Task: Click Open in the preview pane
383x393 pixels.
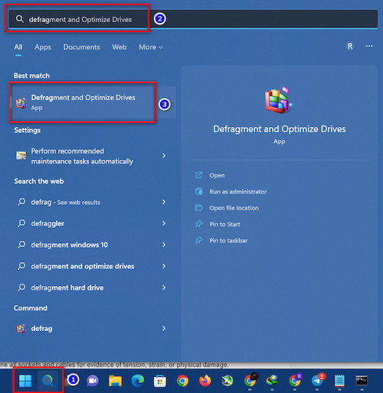Action: click(217, 175)
